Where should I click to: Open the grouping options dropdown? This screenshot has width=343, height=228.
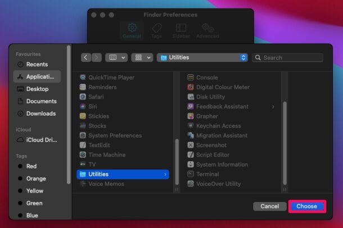click(142, 57)
